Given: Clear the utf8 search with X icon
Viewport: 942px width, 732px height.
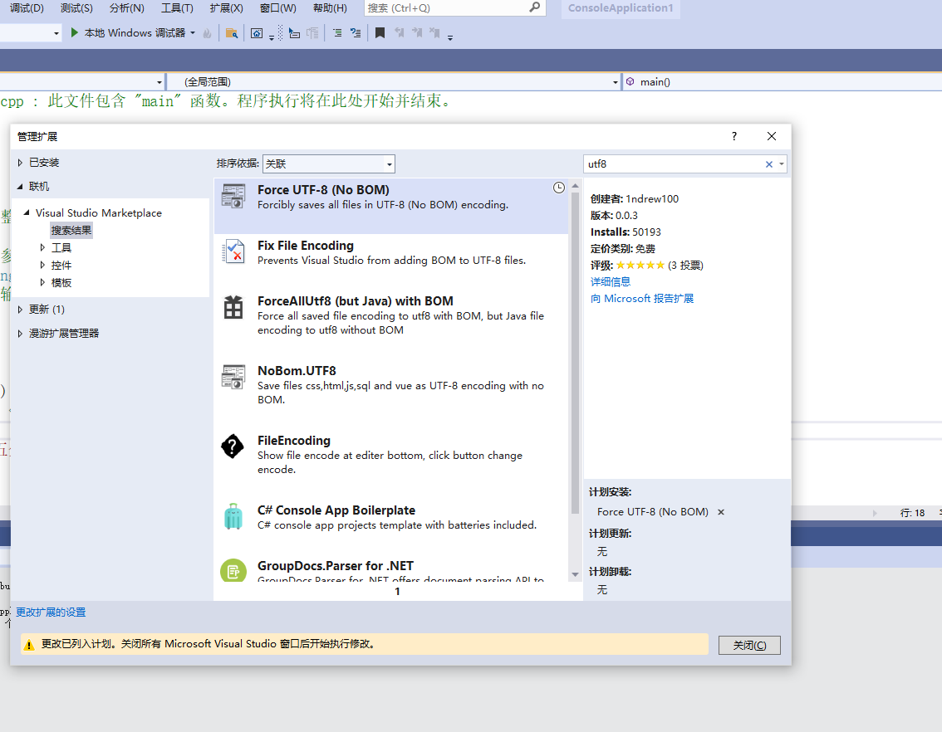Looking at the screenshot, I should [x=769, y=164].
